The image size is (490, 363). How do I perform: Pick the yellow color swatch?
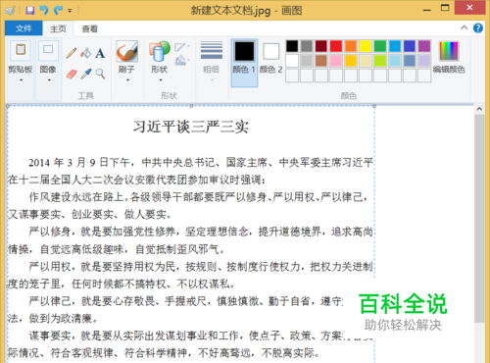pyautogui.click(x=366, y=46)
